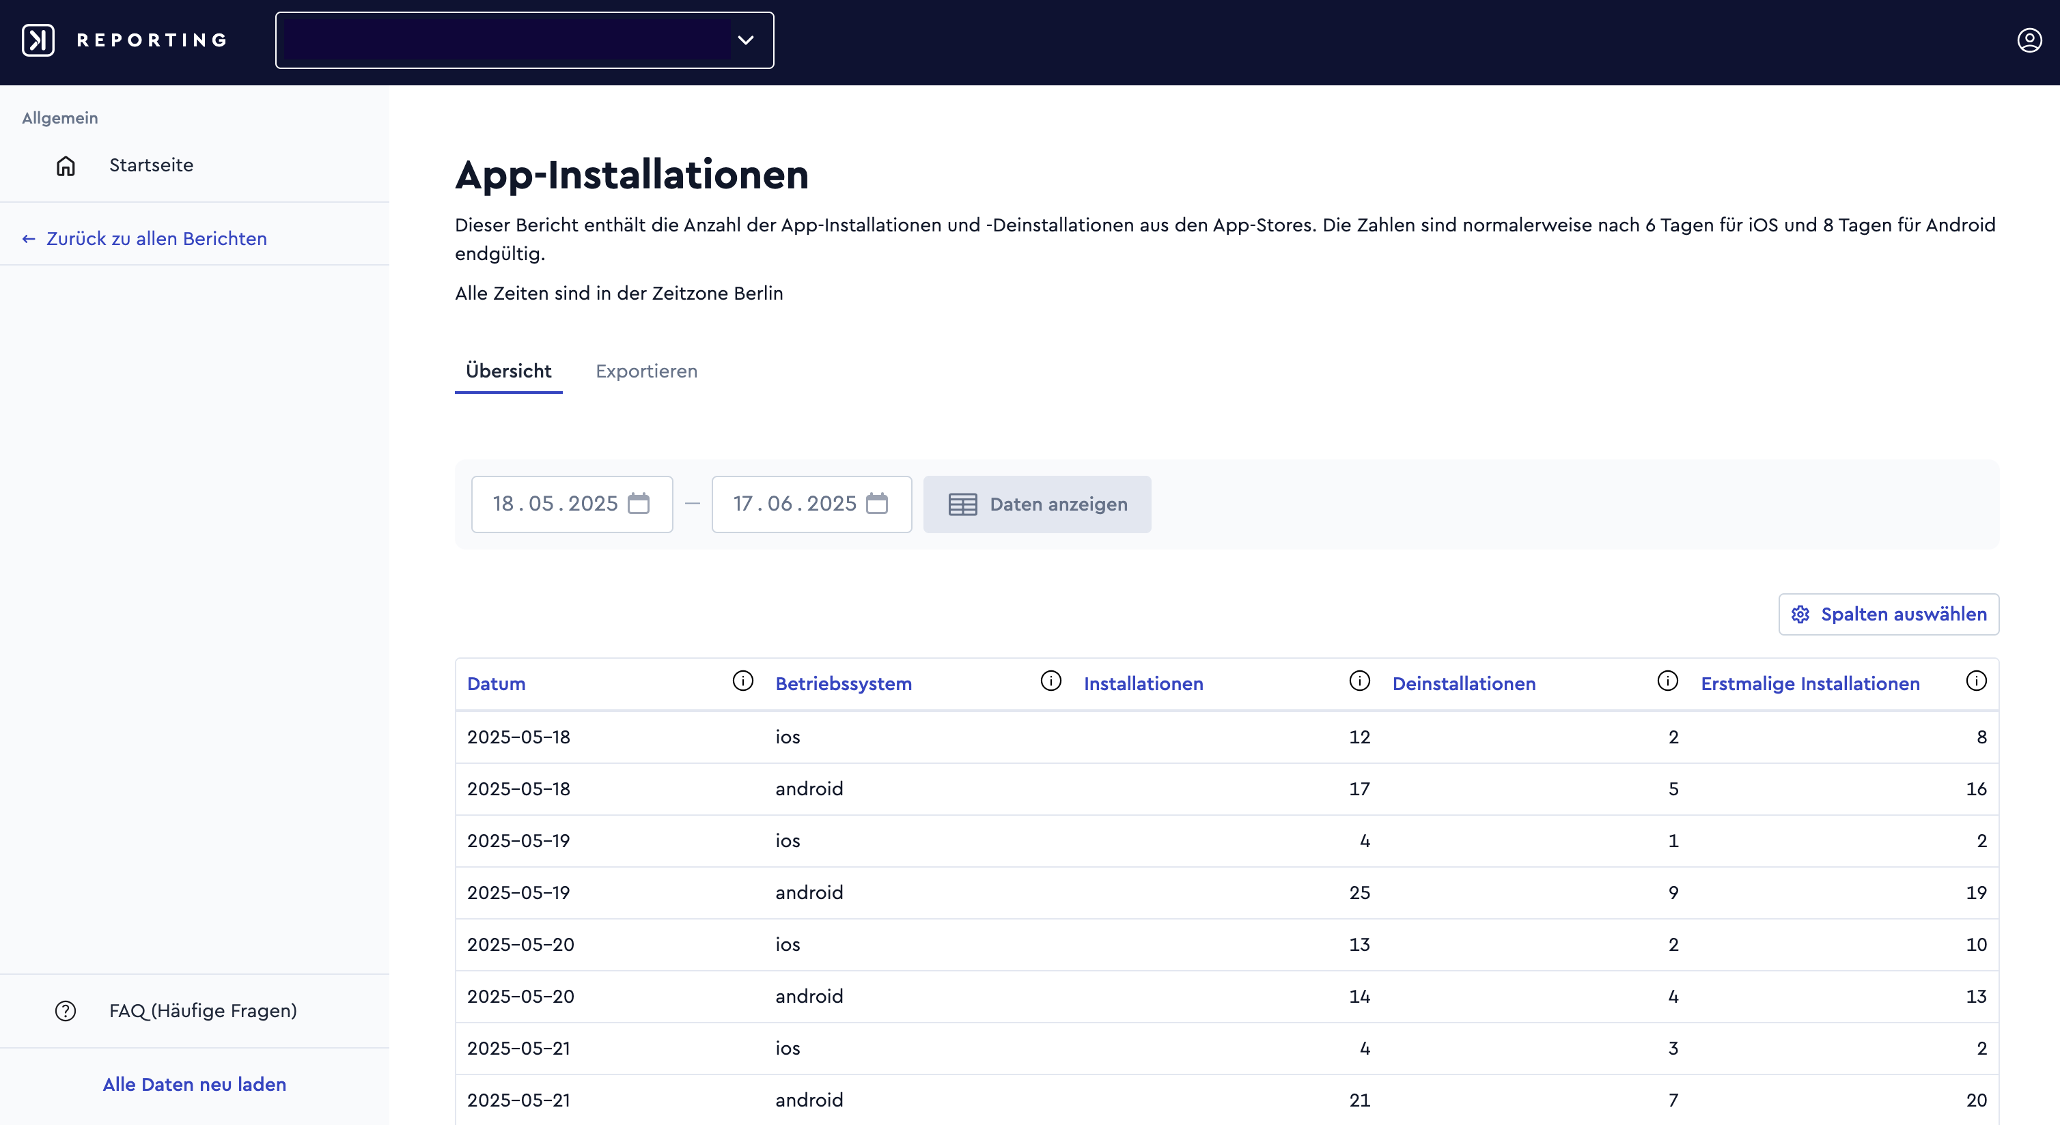Open calendar picker for end date 17.06.2025
Viewport: 2060px width, 1125px height.
(877, 503)
